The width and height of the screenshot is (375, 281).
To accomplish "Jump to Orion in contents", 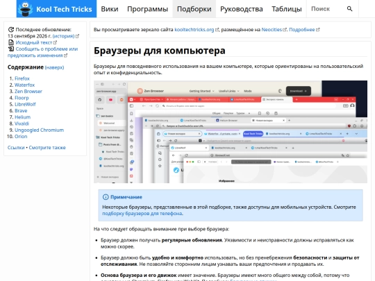I will tap(21, 137).
